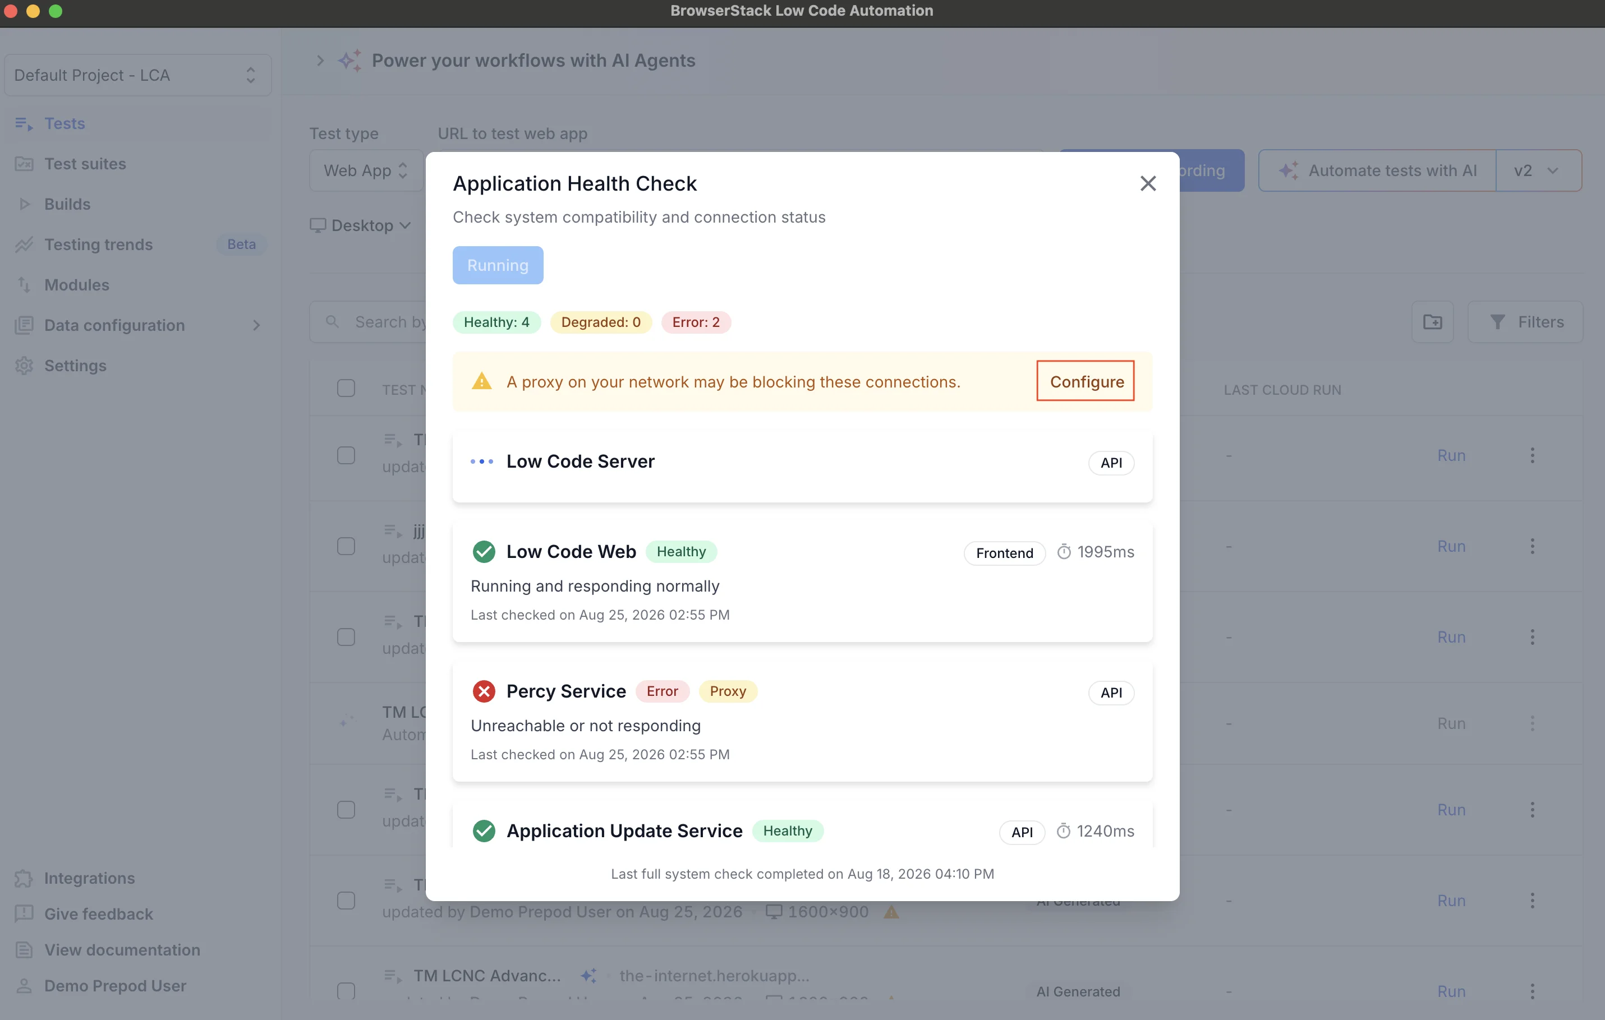The width and height of the screenshot is (1605, 1020).
Task: Open the View documentation link
Action: [122, 950]
